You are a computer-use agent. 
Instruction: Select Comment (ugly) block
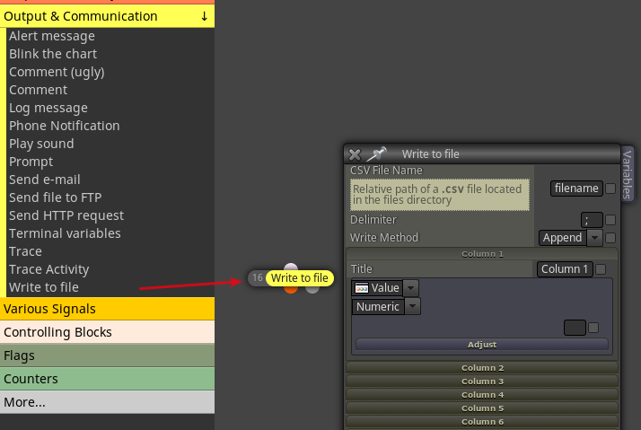(x=57, y=72)
